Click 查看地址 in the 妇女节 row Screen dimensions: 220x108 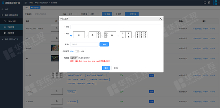pyautogui.click(x=197, y=39)
